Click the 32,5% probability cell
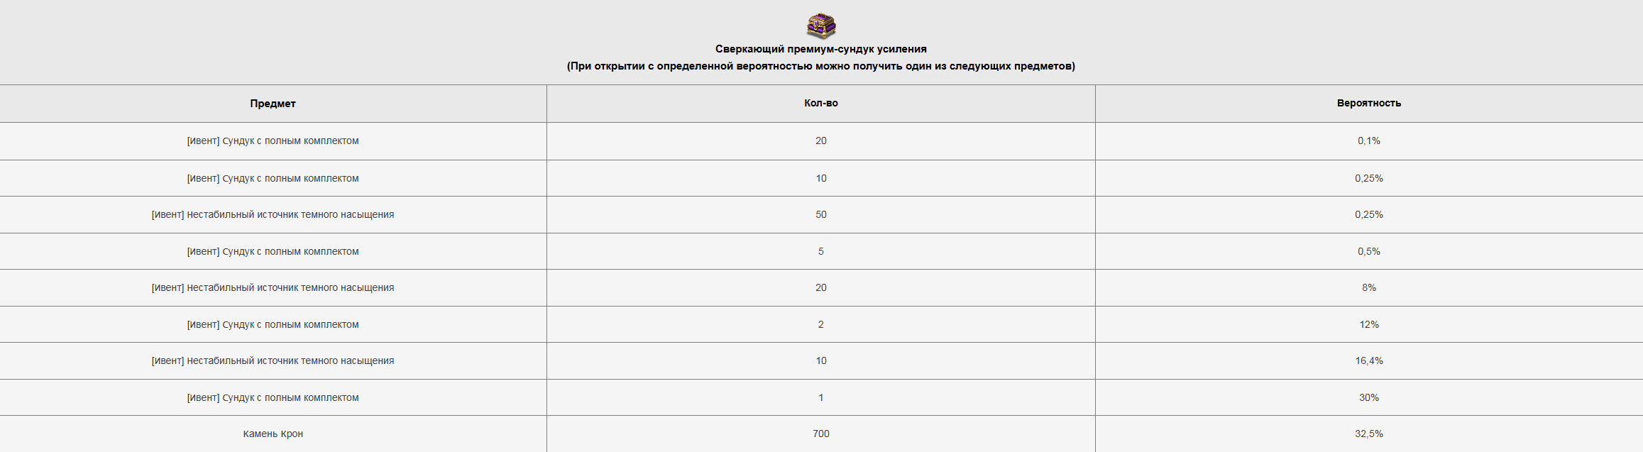The width and height of the screenshot is (1643, 452). [x=1368, y=434]
